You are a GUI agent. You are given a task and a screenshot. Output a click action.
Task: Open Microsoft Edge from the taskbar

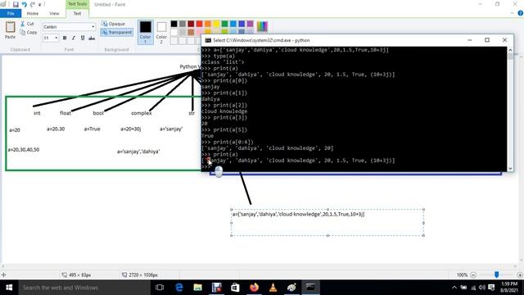pyautogui.click(x=179, y=288)
